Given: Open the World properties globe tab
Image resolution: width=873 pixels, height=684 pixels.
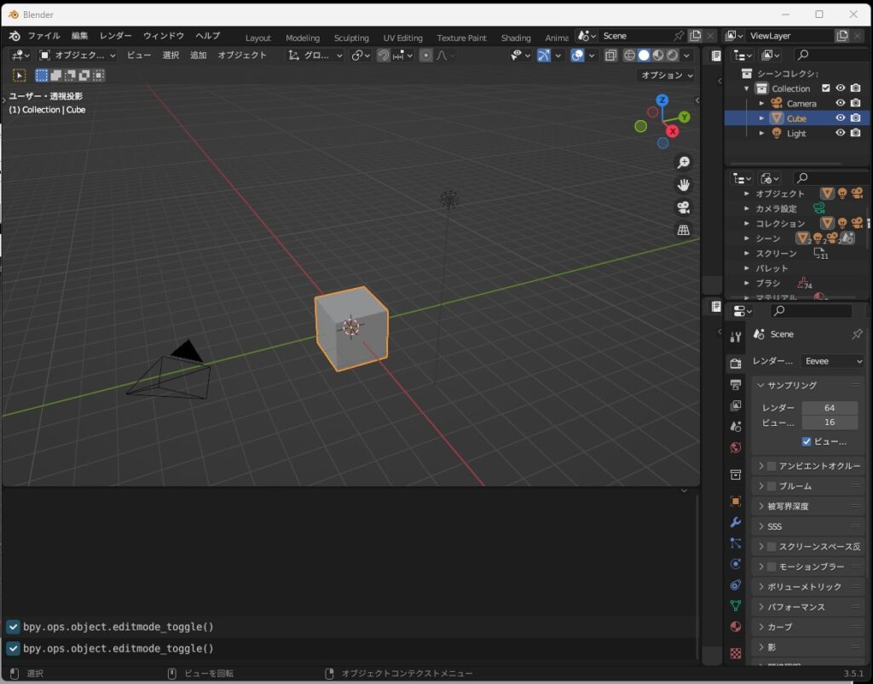Looking at the screenshot, I should 736,448.
